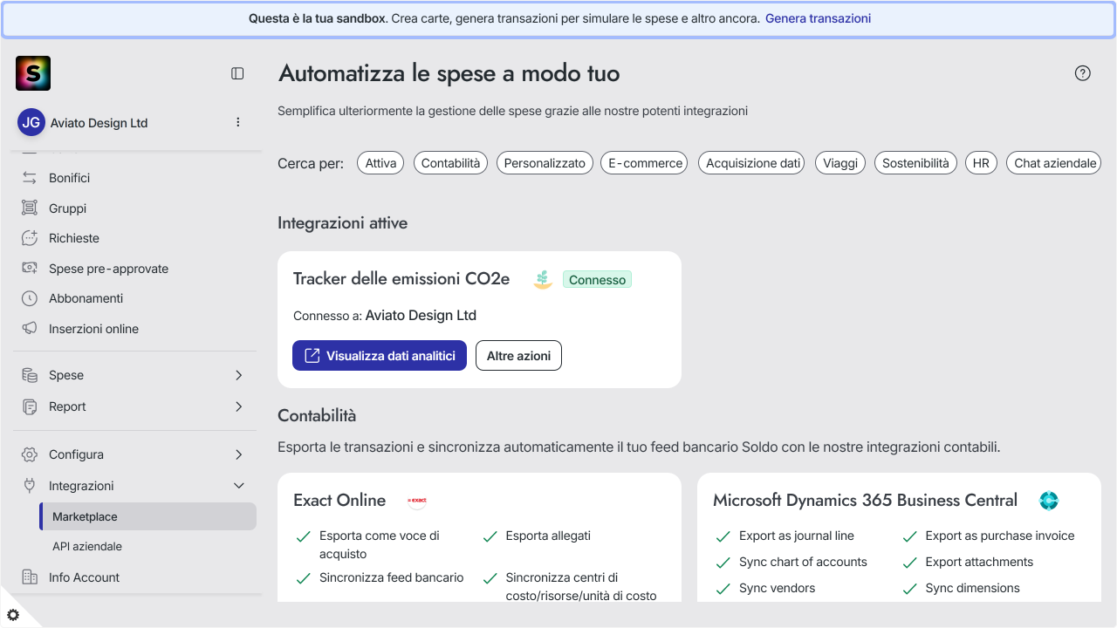Image resolution: width=1117 pixels, height=628 pixels.
Task: Filter integrations by Viaggi
Action: click(x=840, y=163)
